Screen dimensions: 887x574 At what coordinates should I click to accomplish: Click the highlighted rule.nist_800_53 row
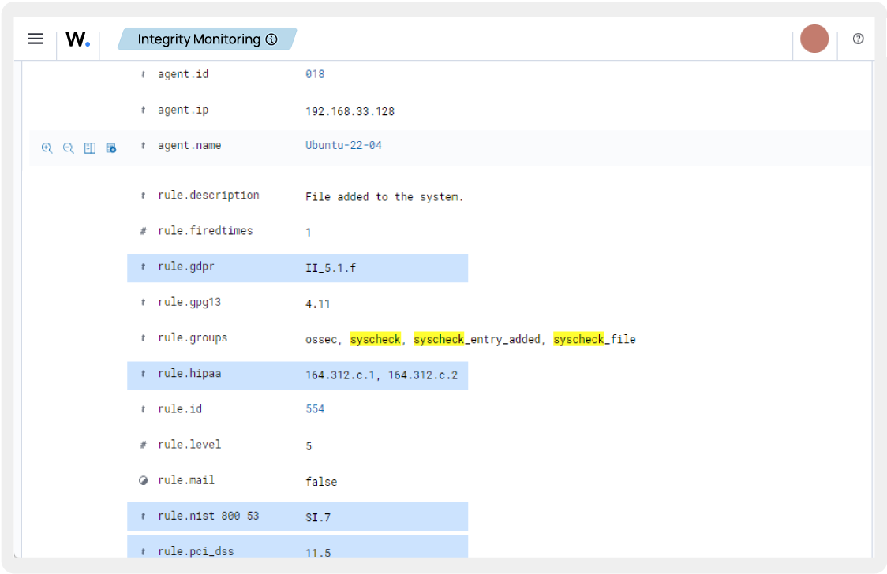[297, 516]
